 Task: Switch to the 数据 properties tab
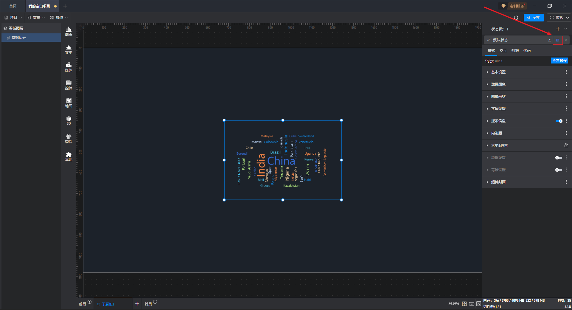coord(515,51)
